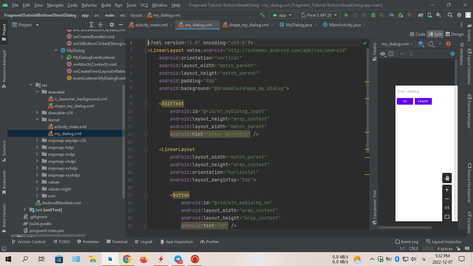Open the Build menu
The width and height of the screenshot is (473, 266).
click(106, 5)
